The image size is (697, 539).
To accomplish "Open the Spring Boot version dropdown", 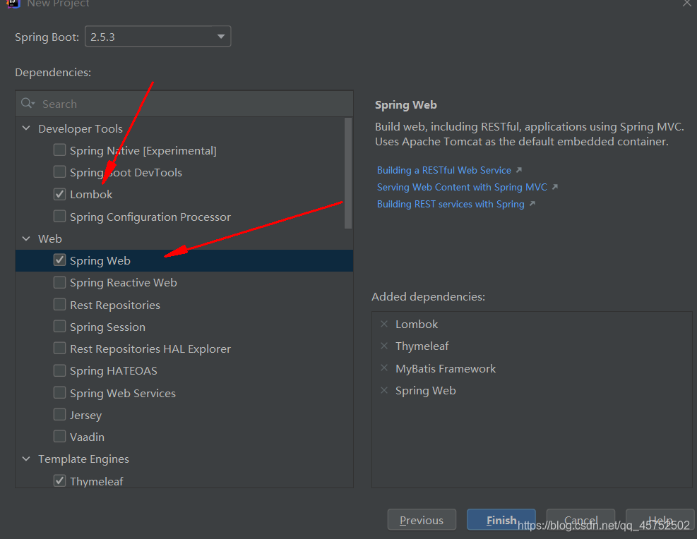I will [157, 37].
